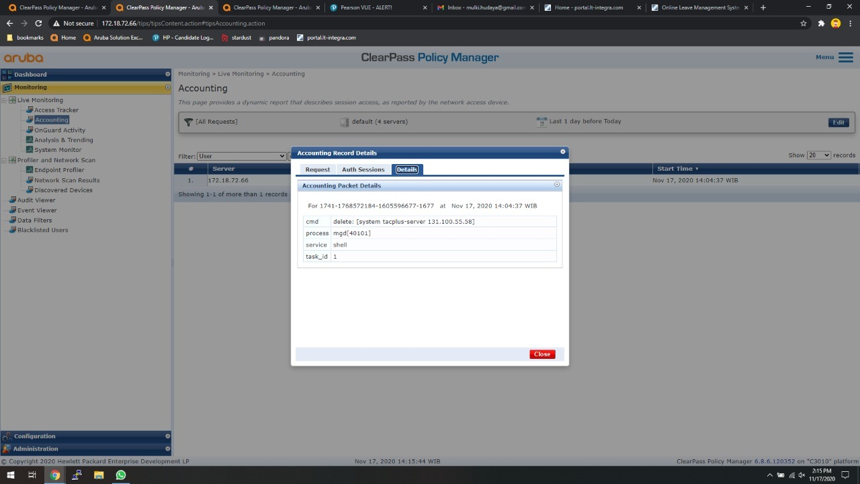The width and height of the screenshot is (860, 484).
Task: Close the Accounting Record Details dialog via X icon
Action: [x=563, y=152]
